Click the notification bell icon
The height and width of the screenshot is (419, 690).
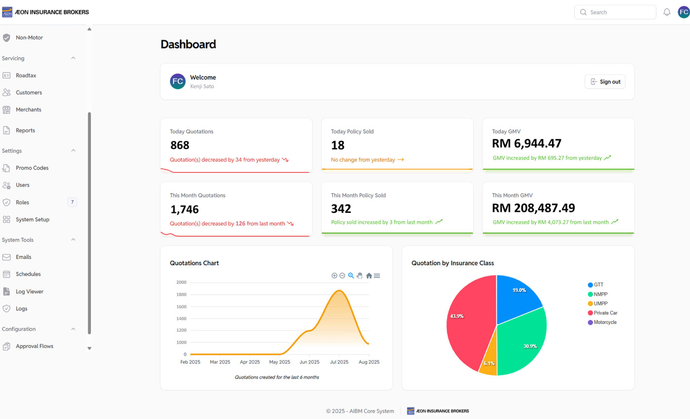(667, 12)
